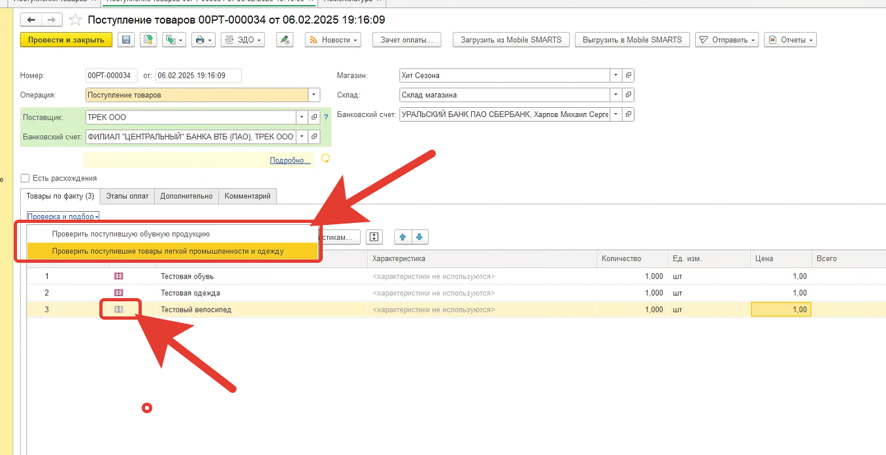Expand the Поставщик dropdown arrow

pyautogui.click(x=302, y=118)
